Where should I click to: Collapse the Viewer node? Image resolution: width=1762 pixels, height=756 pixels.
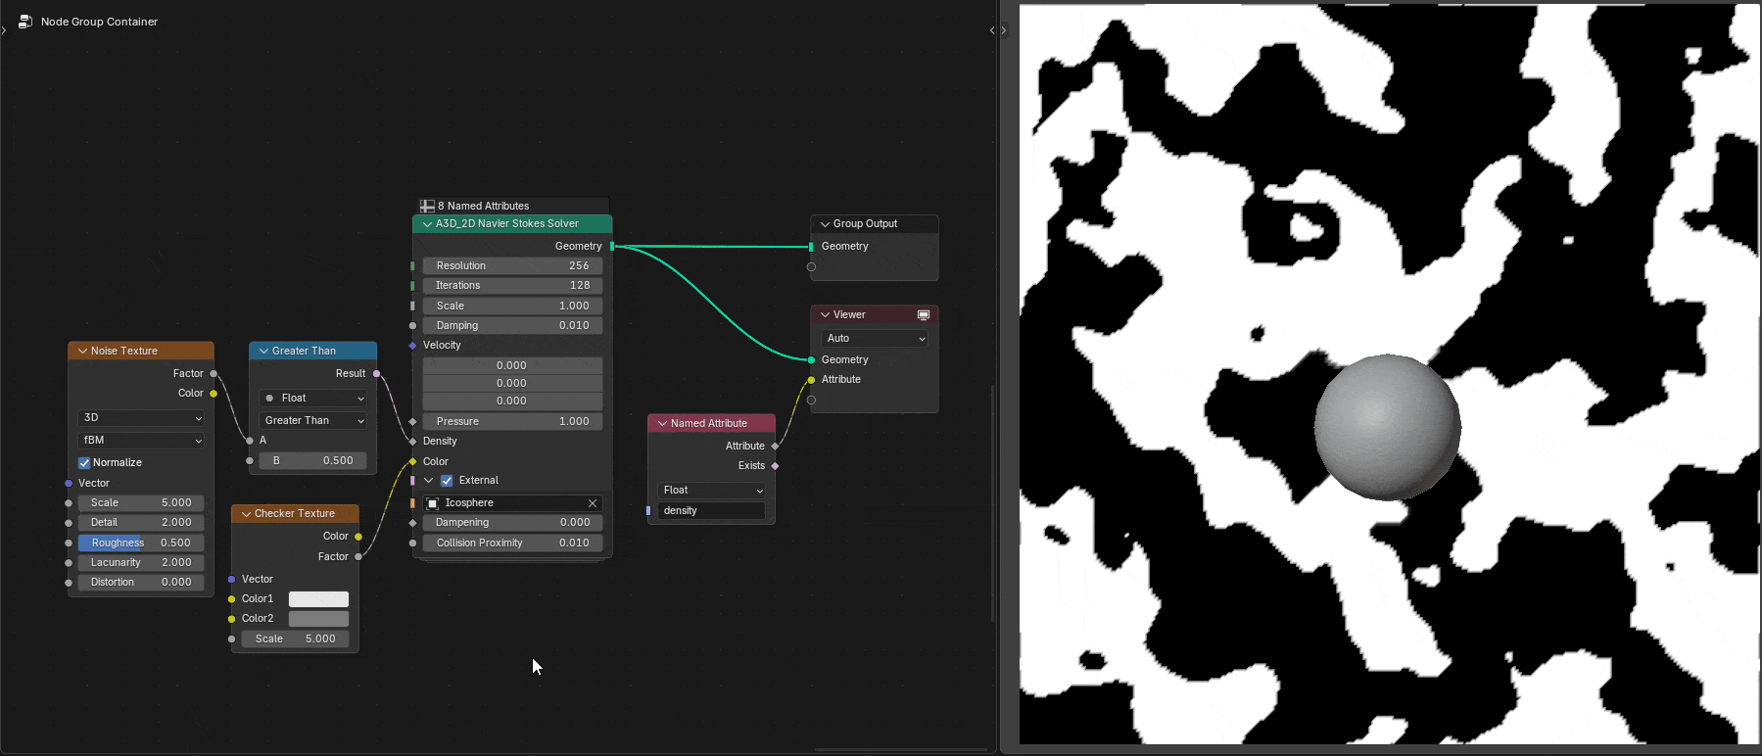[825, 315]
